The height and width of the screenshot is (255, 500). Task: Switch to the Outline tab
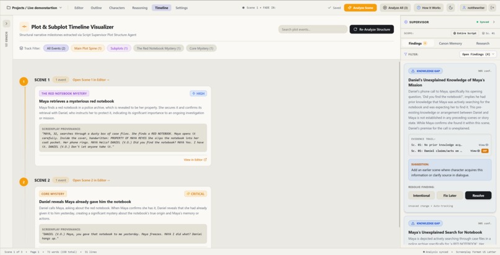point(96,7)
